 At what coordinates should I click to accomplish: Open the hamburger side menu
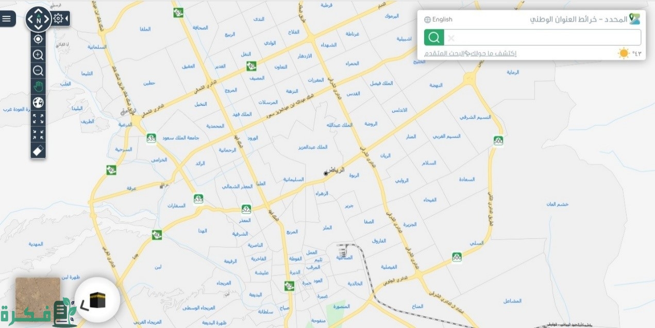tap(7, 19)
